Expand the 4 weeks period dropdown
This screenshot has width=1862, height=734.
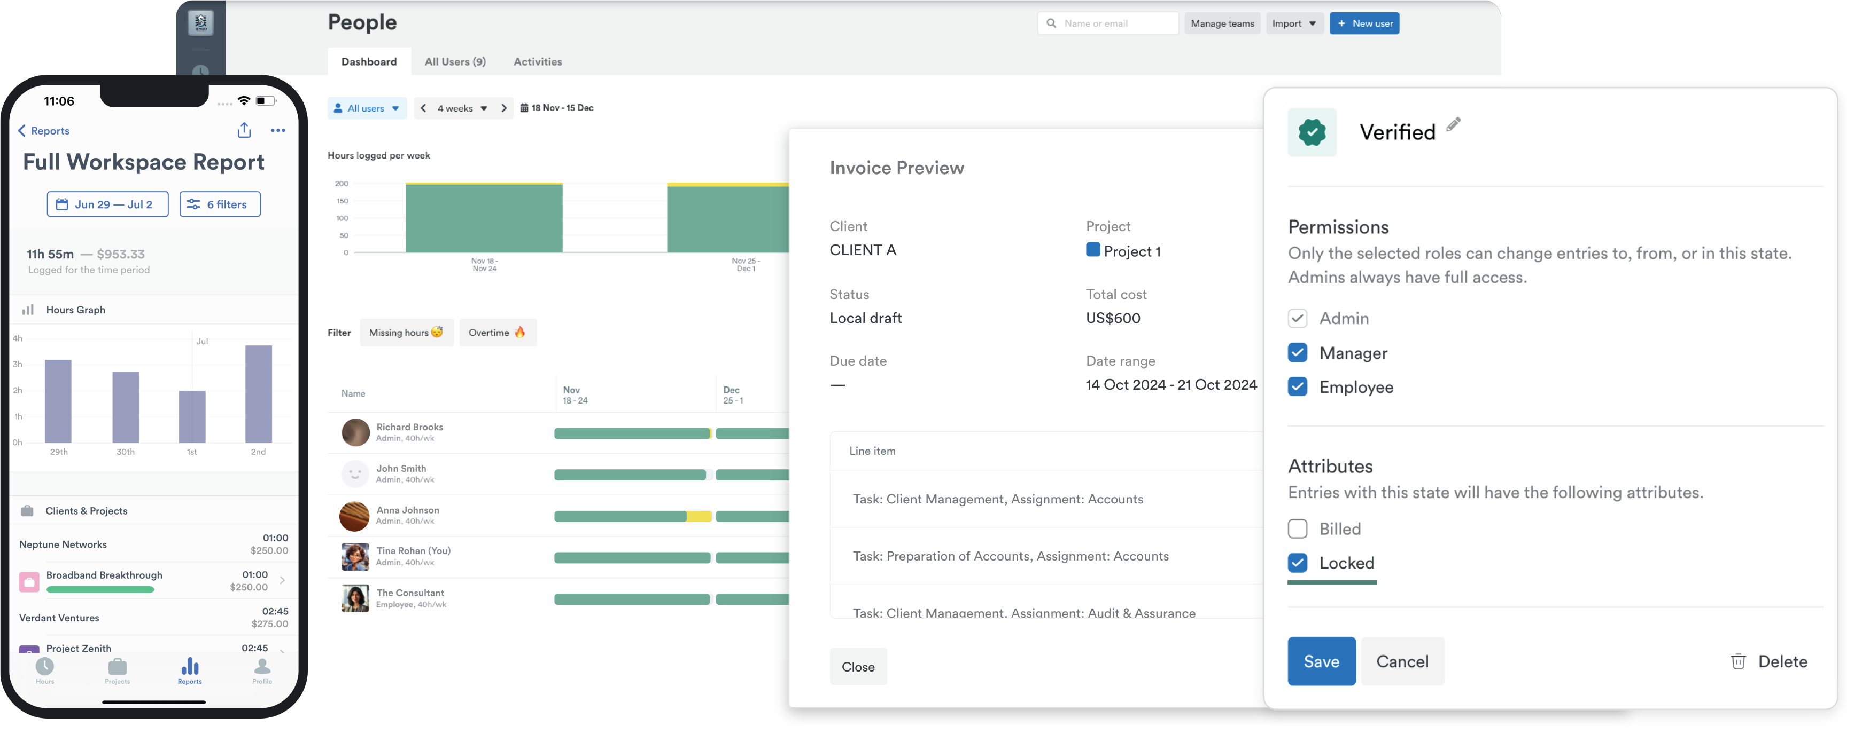(x=462, y=108)
